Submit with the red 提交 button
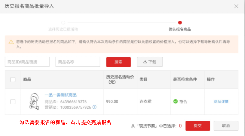 tap(198, 126)
